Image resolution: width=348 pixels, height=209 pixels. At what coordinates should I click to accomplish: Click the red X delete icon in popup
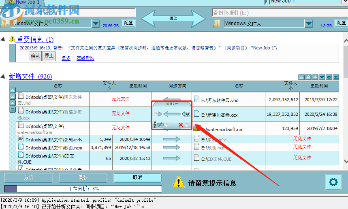coord(181,125)
